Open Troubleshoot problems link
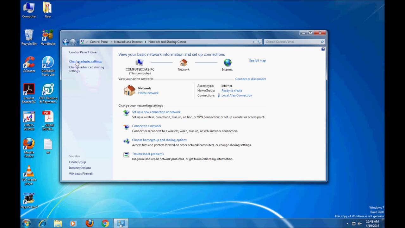Viewport: 405px width, 228px height. (148, 154)
